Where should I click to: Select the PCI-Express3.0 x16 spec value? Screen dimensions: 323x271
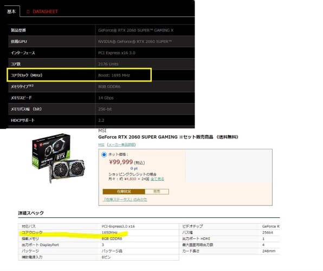tap(118, 226)
